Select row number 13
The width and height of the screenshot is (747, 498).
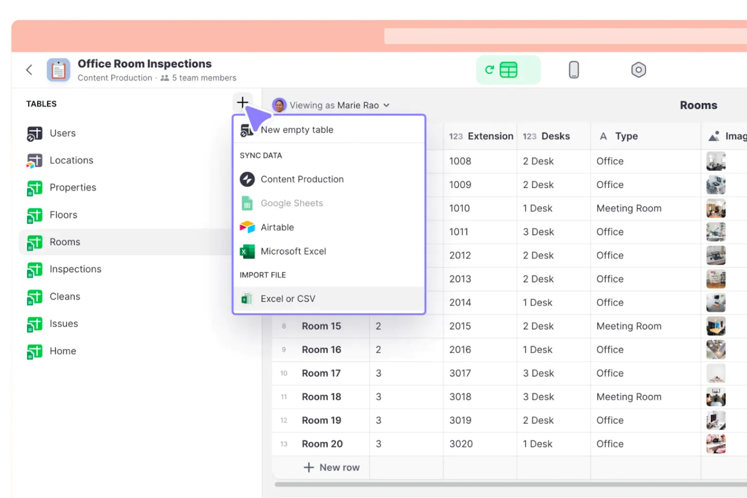(x=284, y=444)
